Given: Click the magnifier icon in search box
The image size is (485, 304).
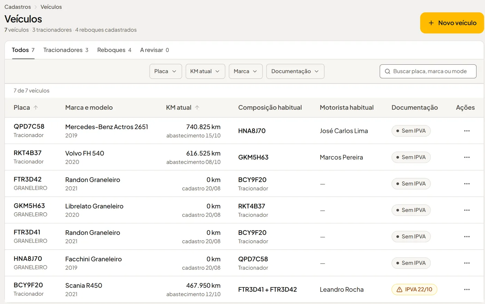Looking at the screenshot, I should tap(387, 71).
